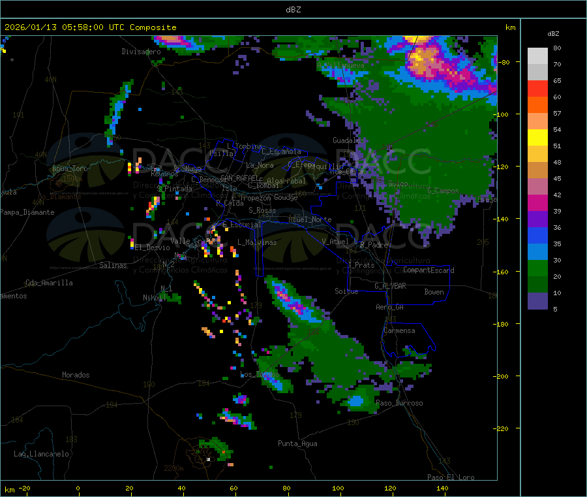The height and width of the screenshot is (497, 587).
Task: Click the Agua_Toro label on the map
Action: [x=70, y=168]
